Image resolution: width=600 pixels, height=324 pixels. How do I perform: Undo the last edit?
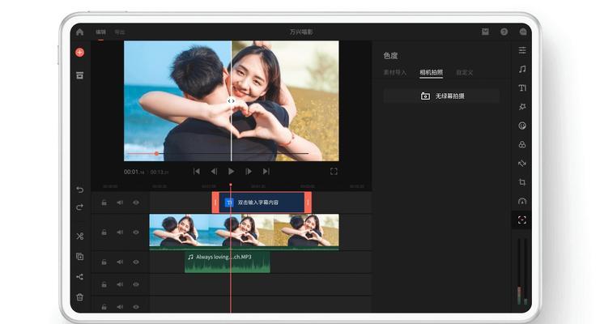pos(79,190)
